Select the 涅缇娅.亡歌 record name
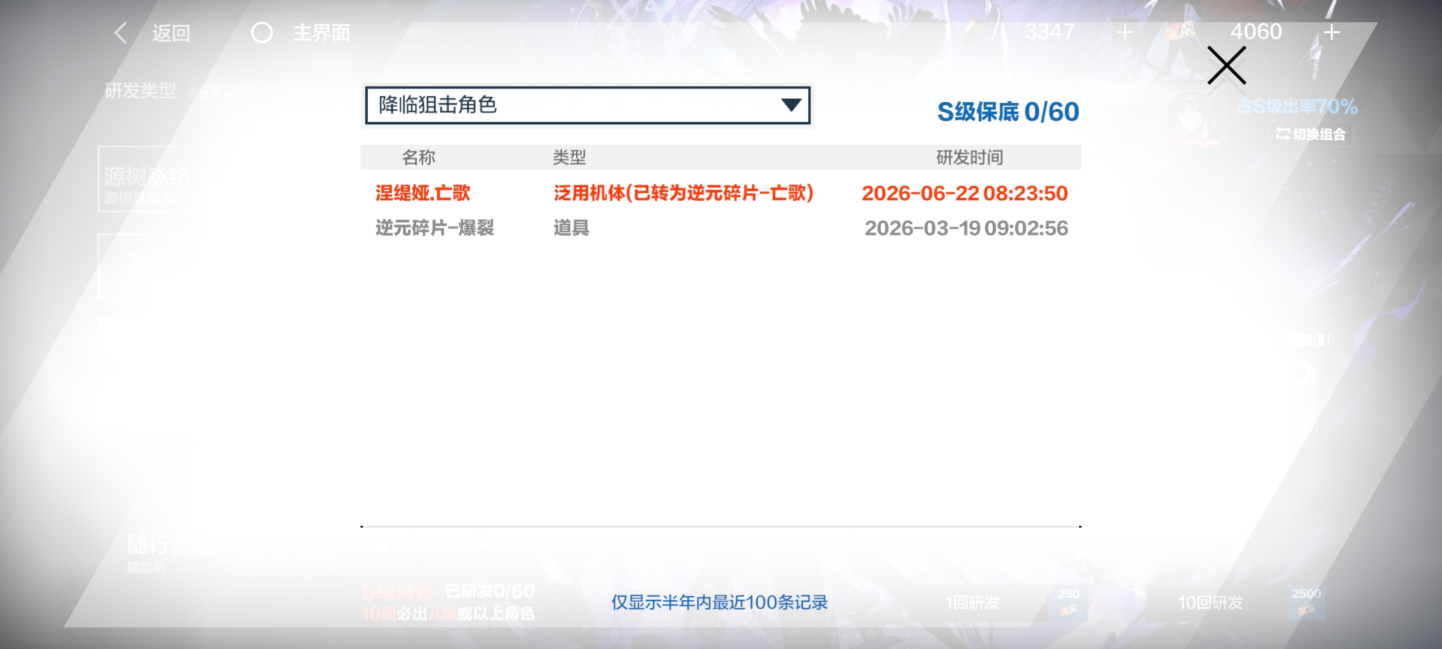This screenshot has width=1442, height=649. [423, 193]
